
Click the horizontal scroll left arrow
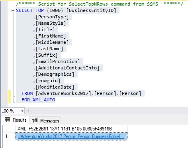click(28, 111)
